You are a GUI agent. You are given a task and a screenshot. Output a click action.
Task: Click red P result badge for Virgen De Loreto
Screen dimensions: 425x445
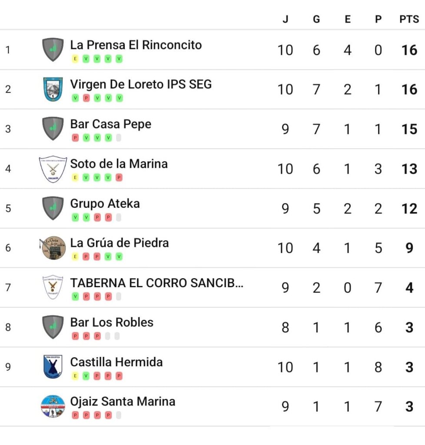pyautogui.click(x=86, y=98)
